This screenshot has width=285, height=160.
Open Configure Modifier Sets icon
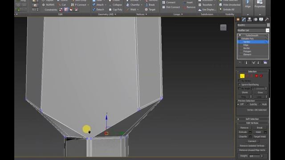265,63
